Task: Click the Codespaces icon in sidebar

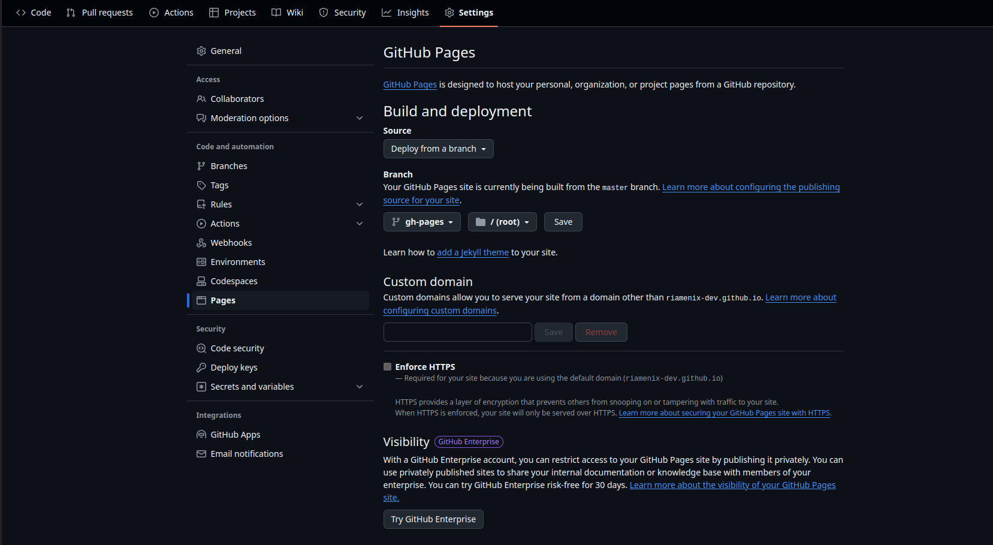Action: (201, 281)
